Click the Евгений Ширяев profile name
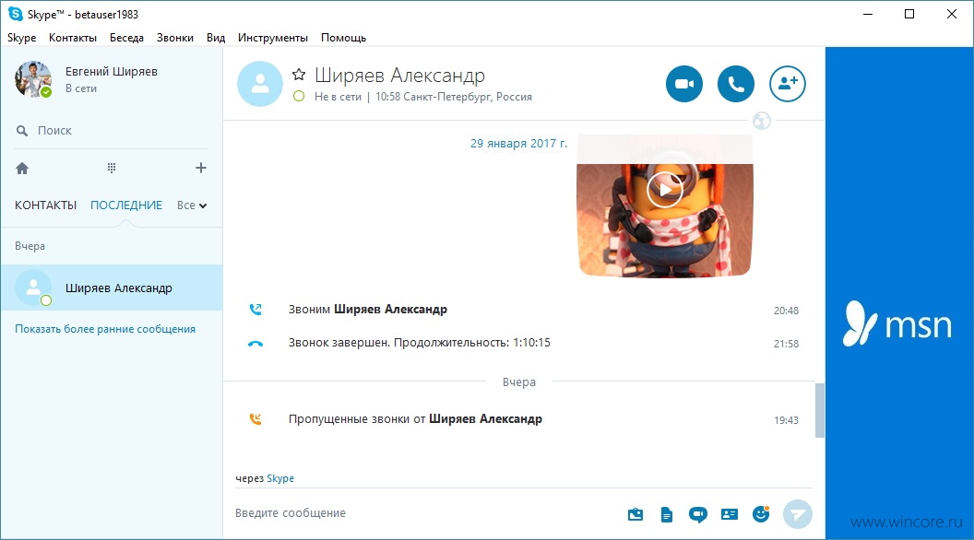974x540 pixels. click(112, 71)
